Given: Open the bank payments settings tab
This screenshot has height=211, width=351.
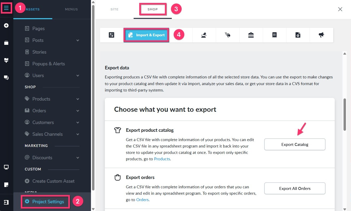Looking at the screenshot, I should [x=251, y=35].
